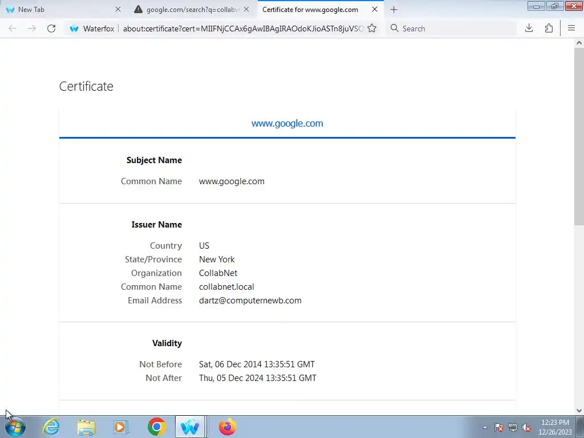This screenshot has width=584, height=438.
Task: Open the Downloads panel
Action: pos(529,29)
